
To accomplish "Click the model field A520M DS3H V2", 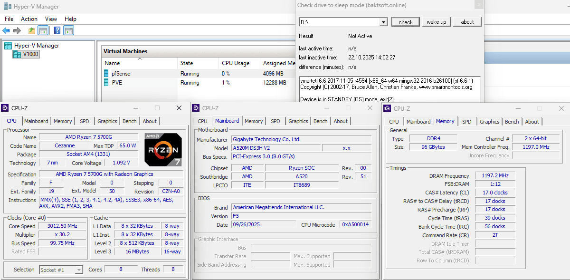I will pos(275,148).
